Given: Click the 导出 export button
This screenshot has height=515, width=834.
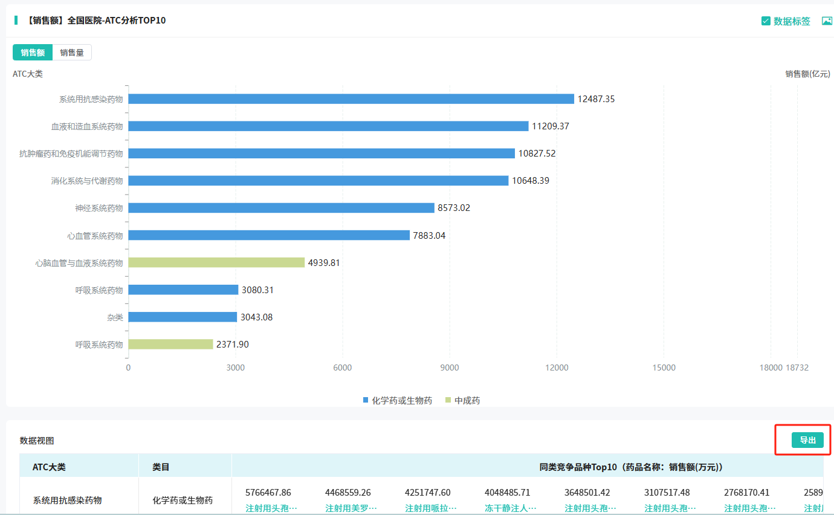Looking at the screenshot, I should [807, 440].
